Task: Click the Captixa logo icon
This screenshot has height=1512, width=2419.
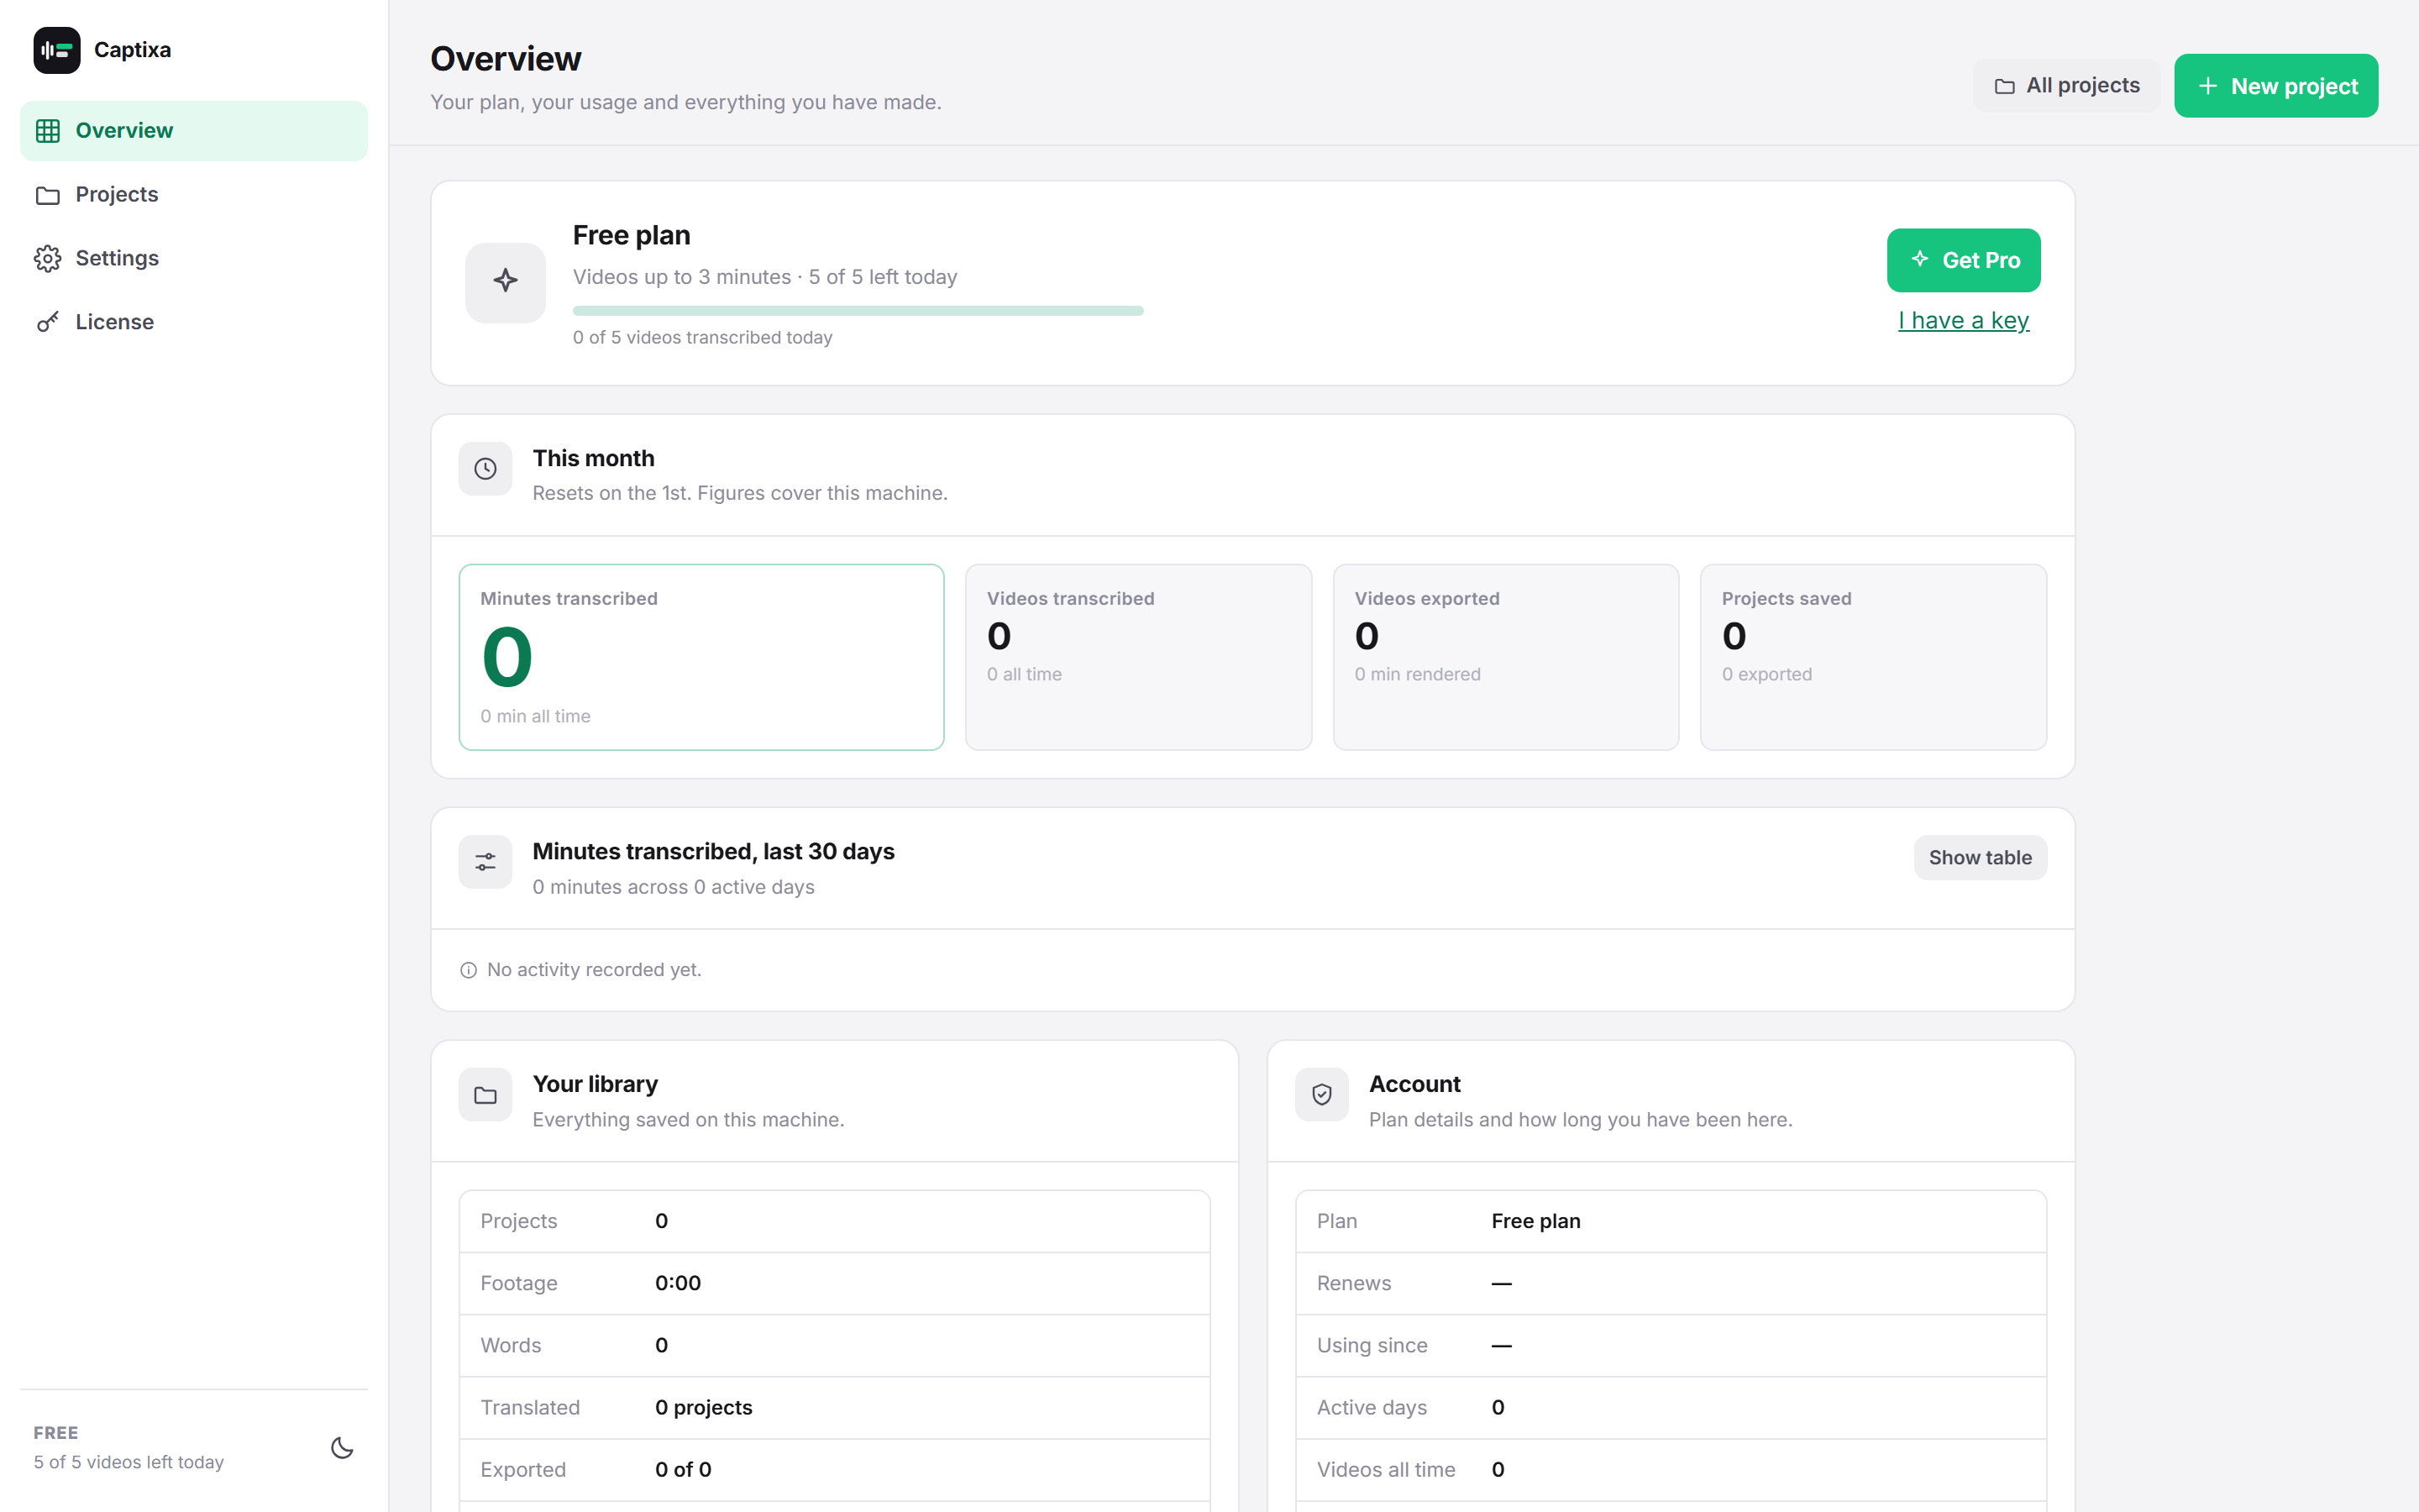Action: [x=57, y=50]
